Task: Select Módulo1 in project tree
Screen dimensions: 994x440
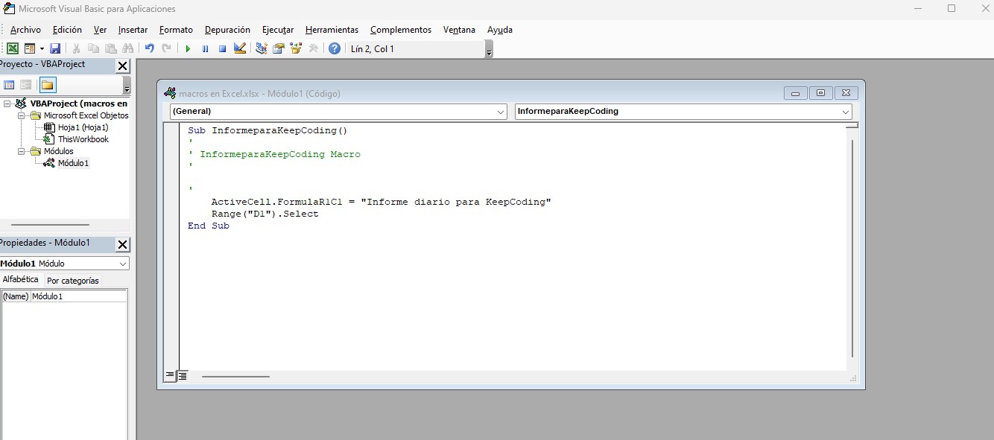Action: pyautogui.click(x=73, y=163)
